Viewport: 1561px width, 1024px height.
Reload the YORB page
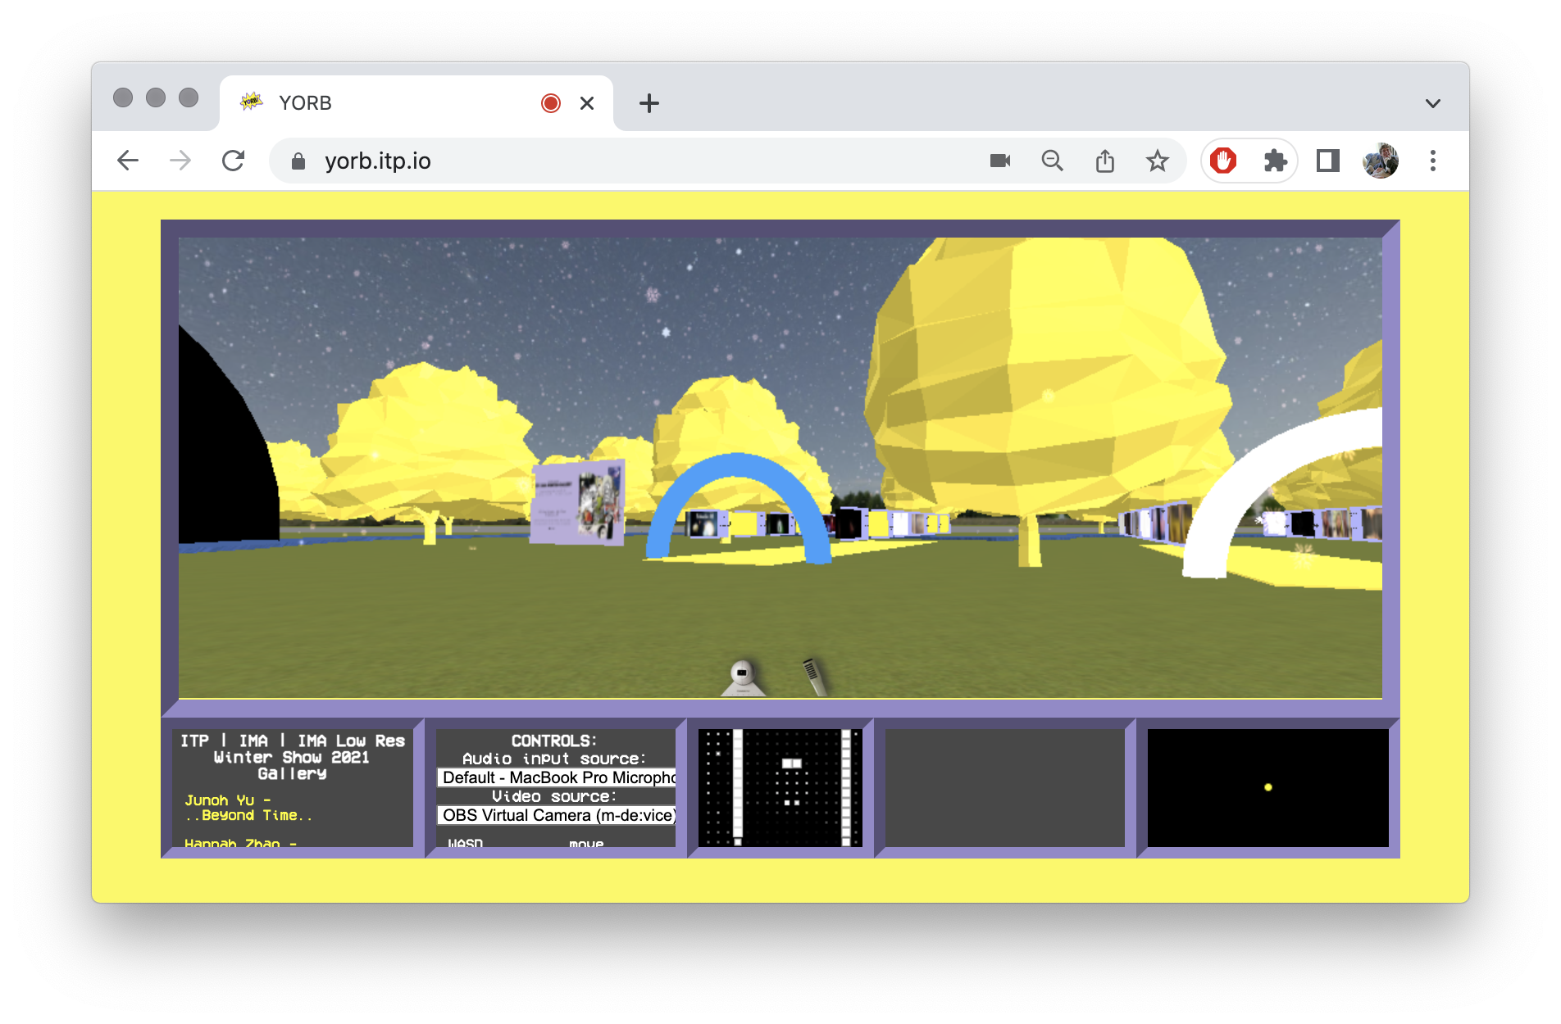(234, 161)
